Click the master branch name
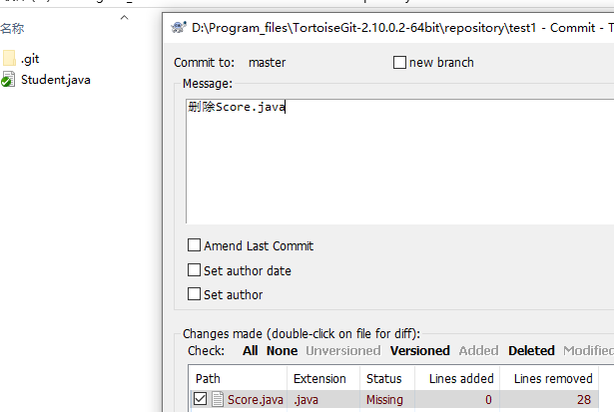This screenshot has width=614, height=412. (267, 63)
